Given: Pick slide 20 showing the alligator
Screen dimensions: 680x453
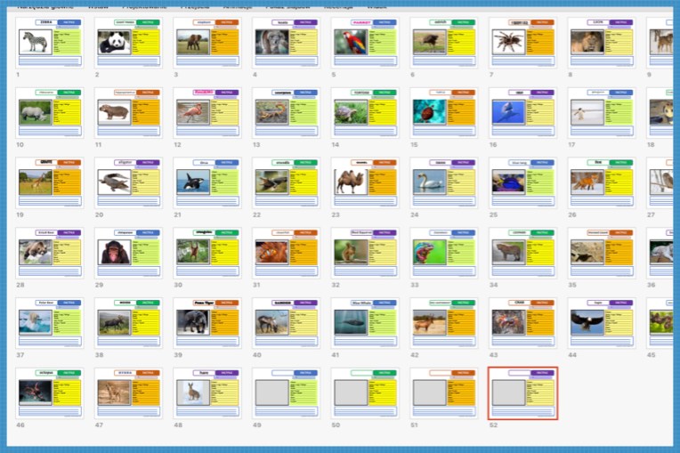Looking at the screenshot, I should (x=128, y=183).
